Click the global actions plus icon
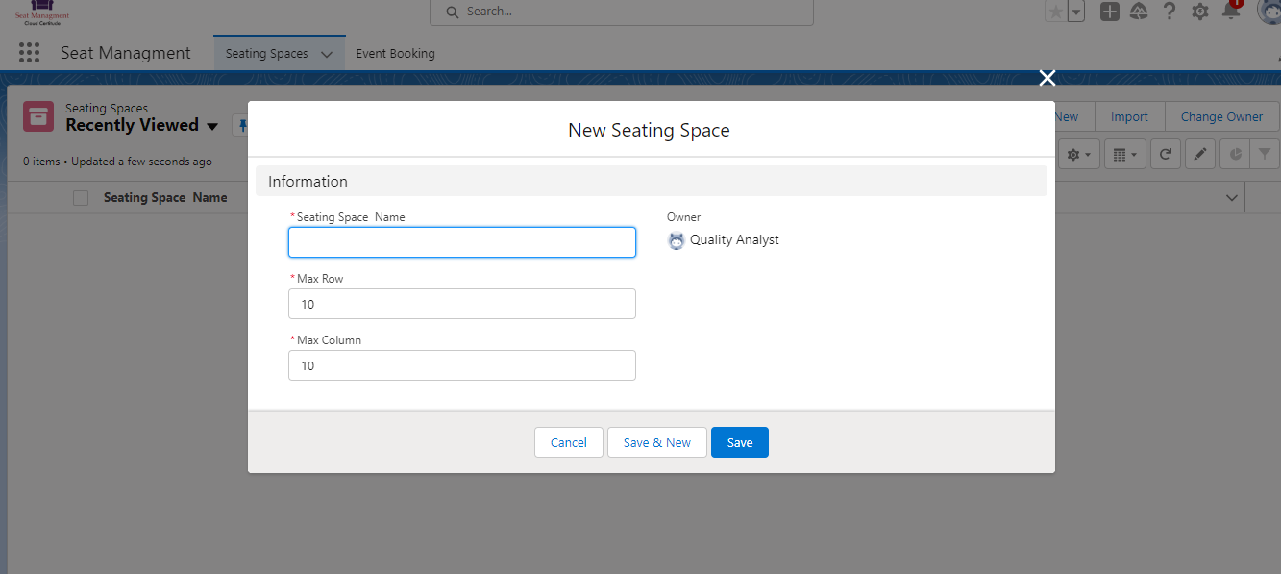Viewport: 1281px width, 574px height. 1110,12
